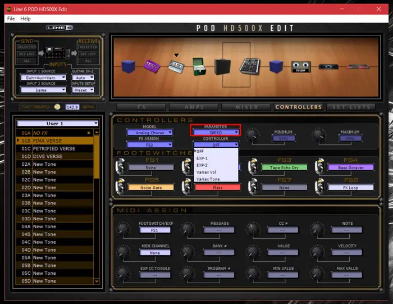The width and height of the screenshot is (393, 304).
Task: Open Guitar In-Z Auto dropdown
Action: (x=83, y=78)
